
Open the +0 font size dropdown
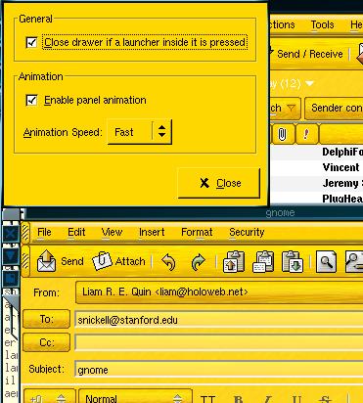49,397
